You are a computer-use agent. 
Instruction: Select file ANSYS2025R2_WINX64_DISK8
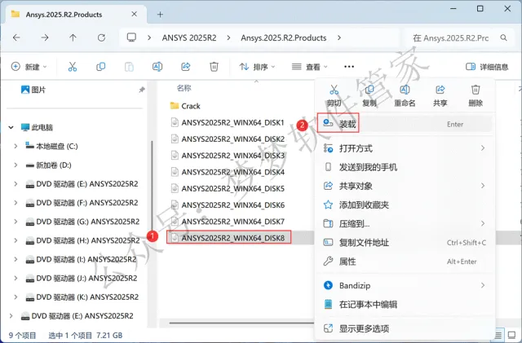click(x=228, y=238)
